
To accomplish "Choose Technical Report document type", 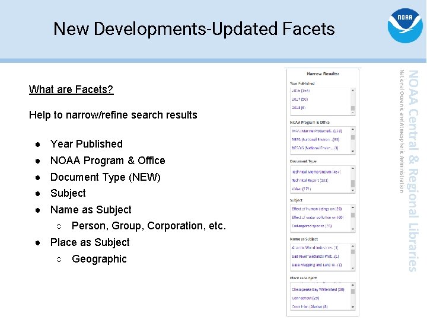I will pyautogui.click(x=310, y=180).
